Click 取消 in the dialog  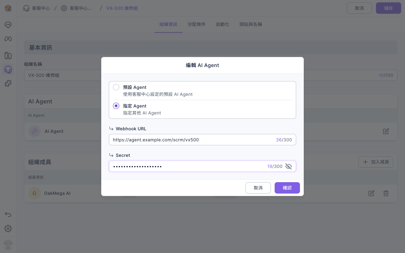click(258, 188)
